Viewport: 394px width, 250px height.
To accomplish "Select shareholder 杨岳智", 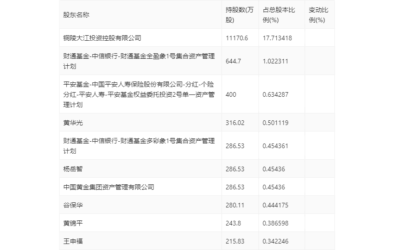I will point(73,169).
